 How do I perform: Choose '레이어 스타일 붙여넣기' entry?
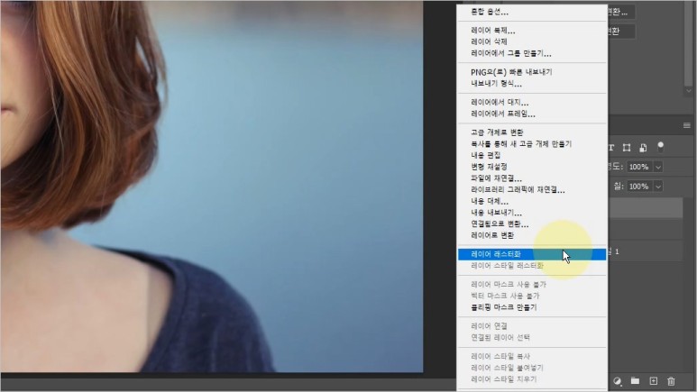(x=507, y=368)
